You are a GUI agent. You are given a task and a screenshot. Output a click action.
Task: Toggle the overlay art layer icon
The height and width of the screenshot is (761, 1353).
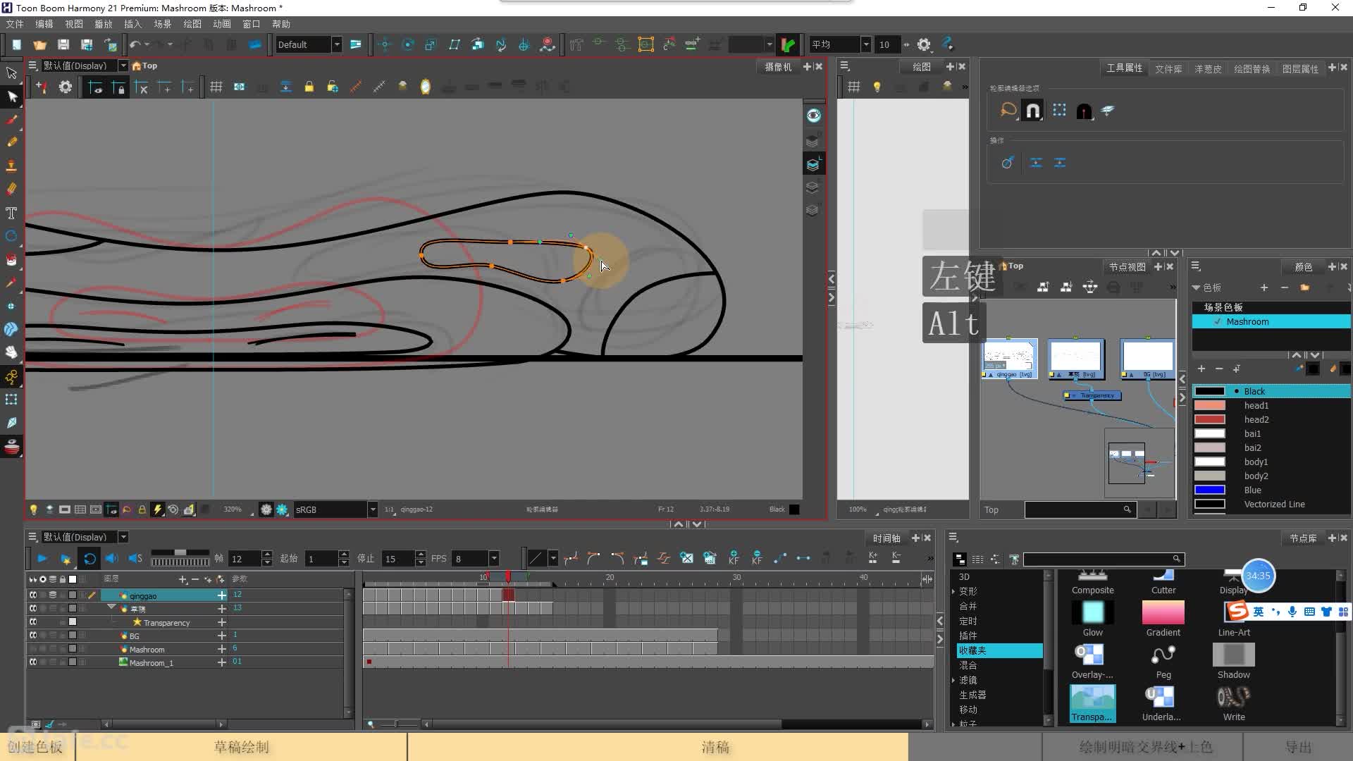coord(813,142)
